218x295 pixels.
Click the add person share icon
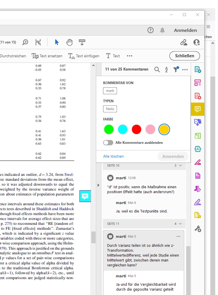pos(197,42)
